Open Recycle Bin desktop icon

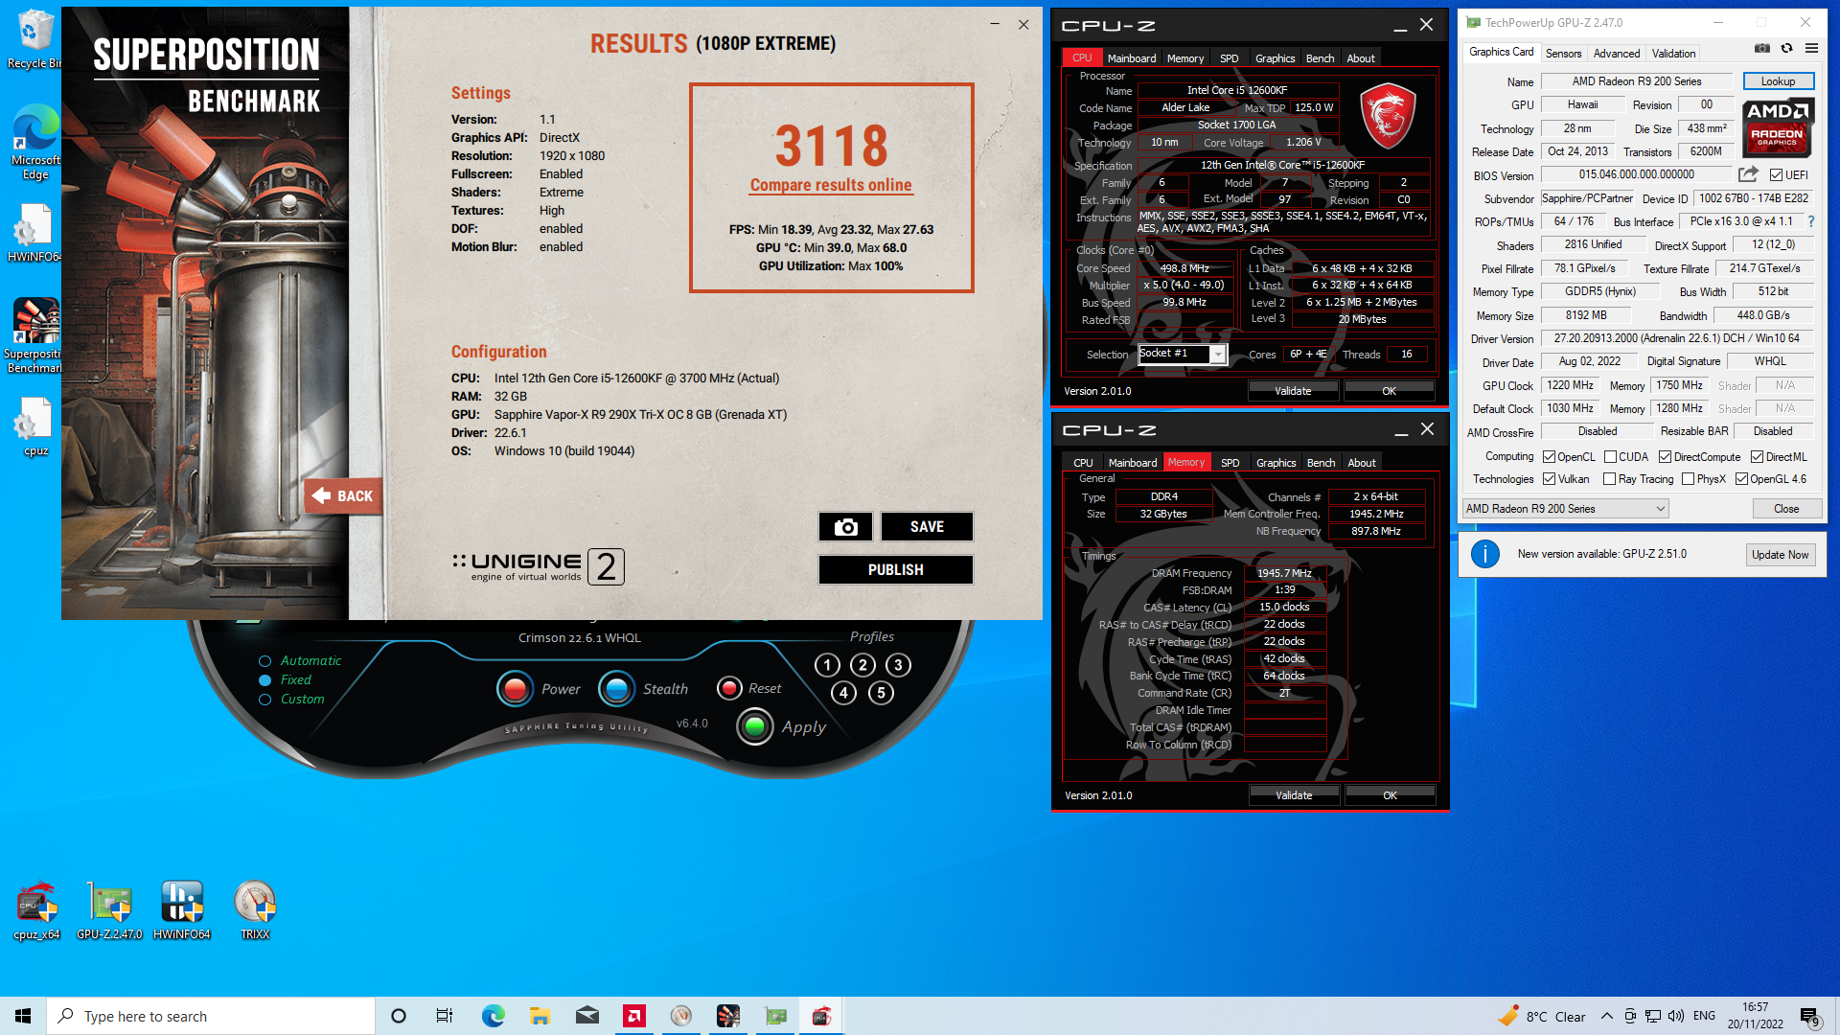pyautogui.click(x=34, y=38)
